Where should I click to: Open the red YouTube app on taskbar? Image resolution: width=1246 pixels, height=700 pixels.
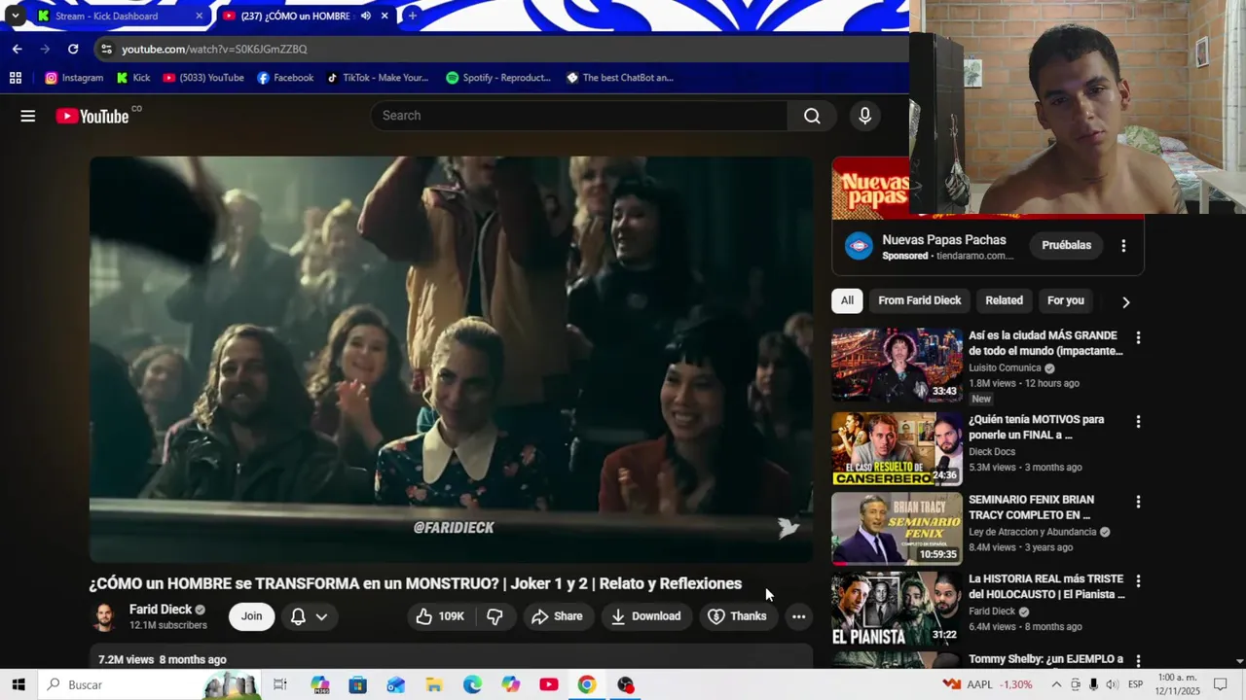coord(549,684)
